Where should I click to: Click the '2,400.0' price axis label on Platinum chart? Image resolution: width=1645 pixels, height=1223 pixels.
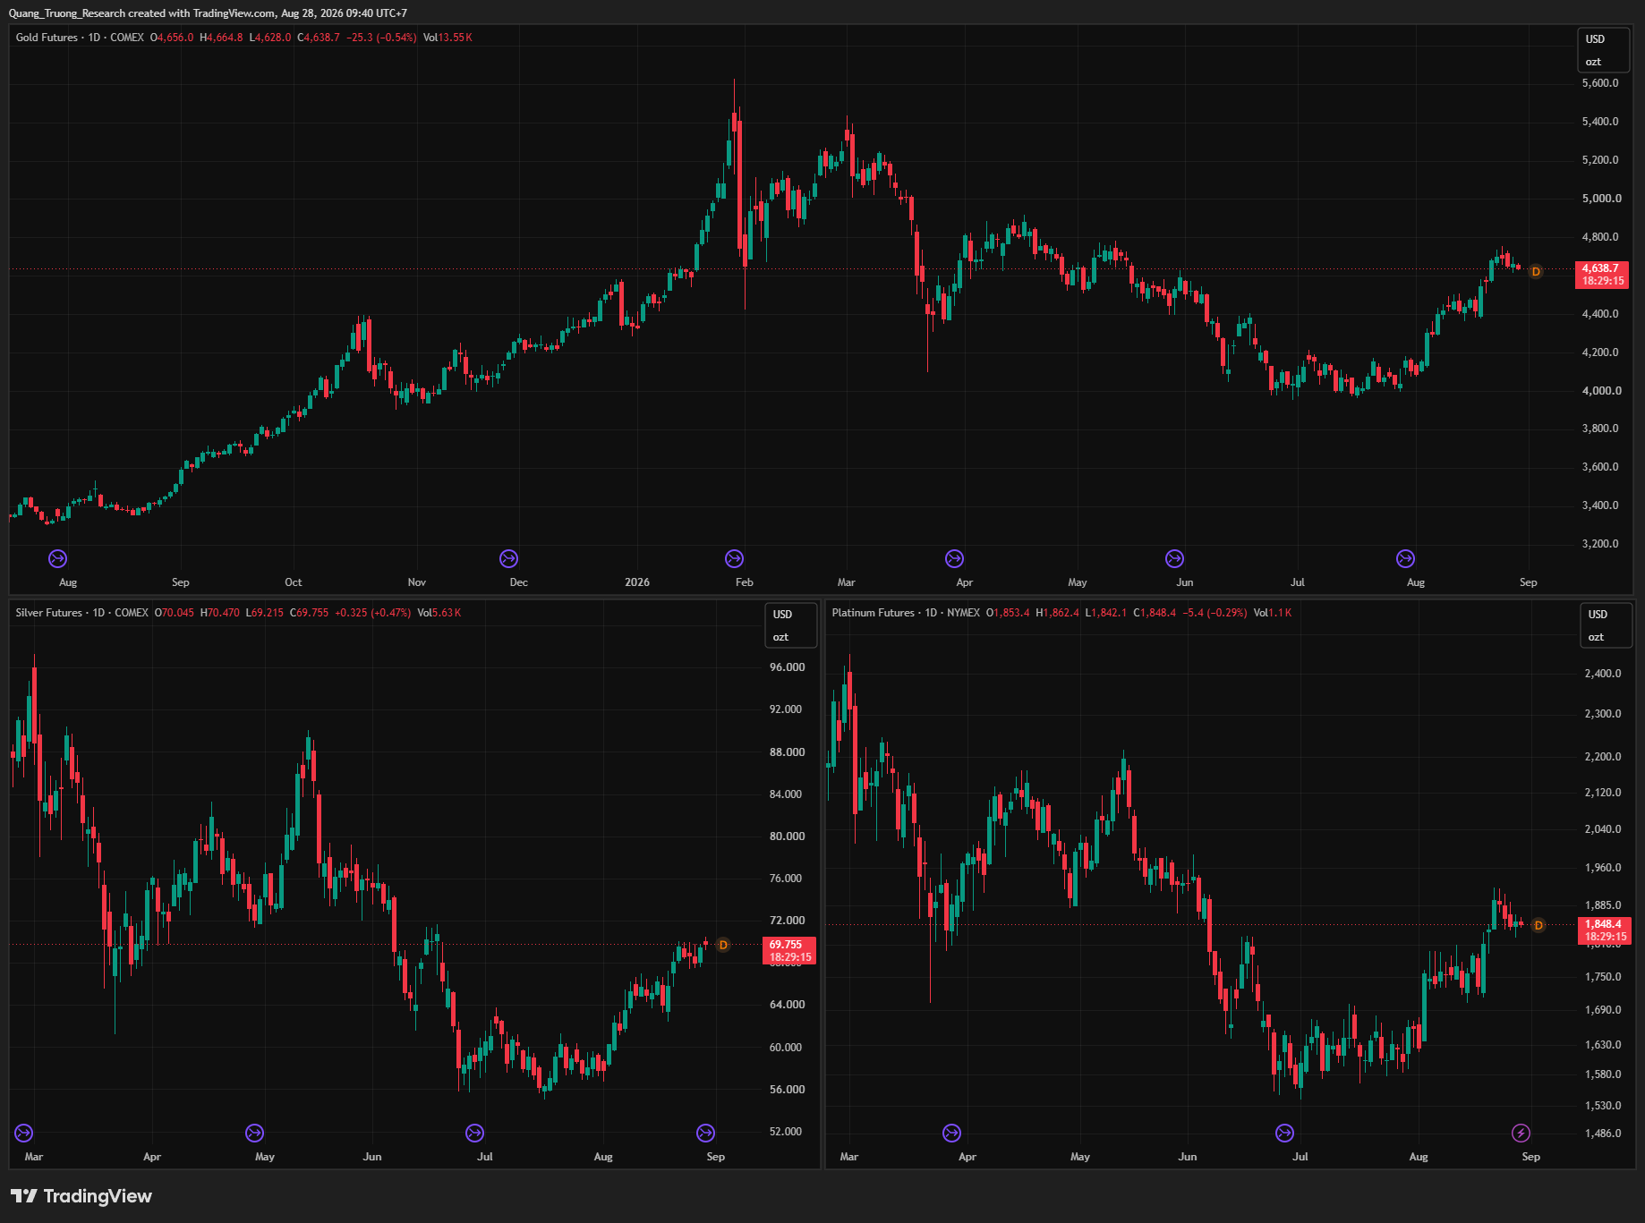click(x=1603, y=674)
